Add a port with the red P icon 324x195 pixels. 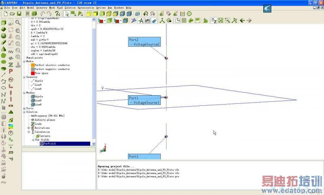[x=11, y=71]
